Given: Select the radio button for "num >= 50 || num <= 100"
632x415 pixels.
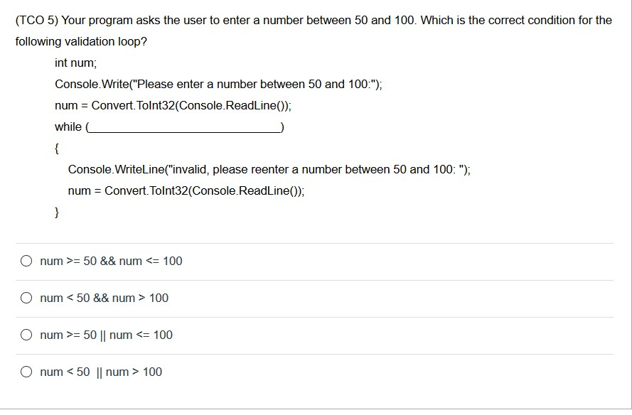Looking at the screenshot, I should pyautogui.click(x=26, y=335).
